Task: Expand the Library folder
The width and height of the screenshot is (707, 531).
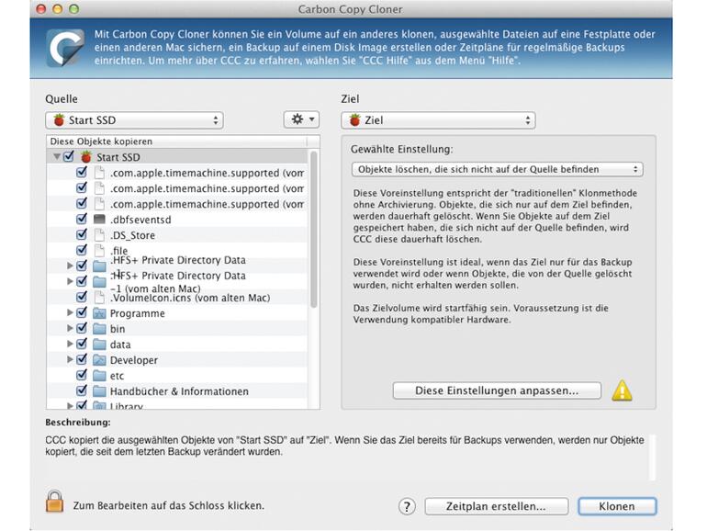Action: [70, 405]
